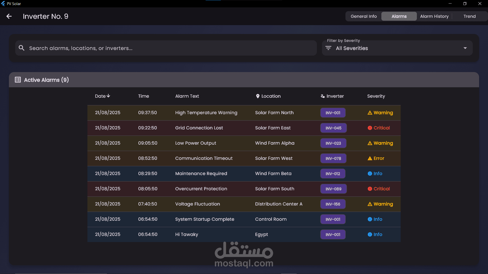Expand the Filter by Severity dropdown arrow
The width and height of the screenshot is (488, 274).
click(465, 48)
